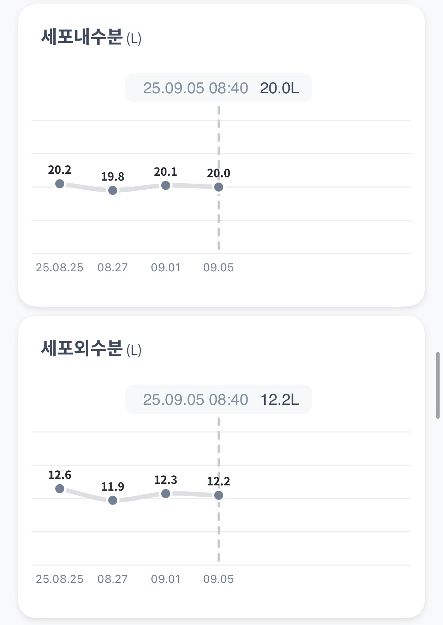Click the vertical scrollbar on right edge

click(x=438, y=385)
